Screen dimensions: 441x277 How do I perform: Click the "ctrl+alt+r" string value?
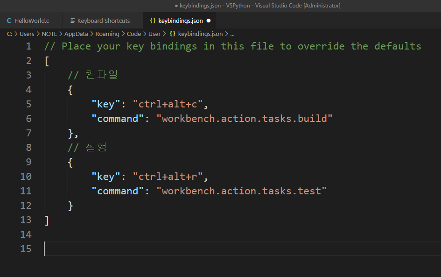click(168, 177)
